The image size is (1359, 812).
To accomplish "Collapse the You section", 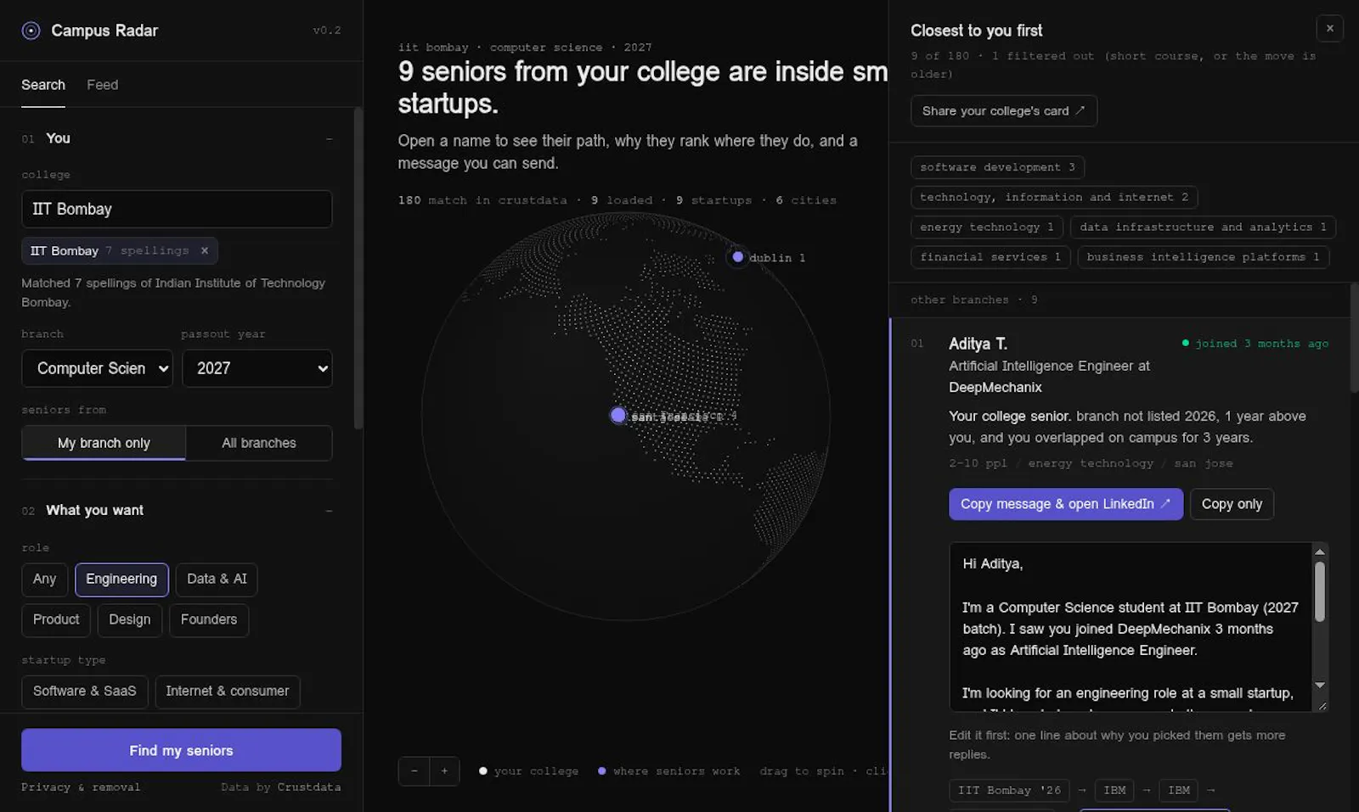I will [x=329, y=138].
